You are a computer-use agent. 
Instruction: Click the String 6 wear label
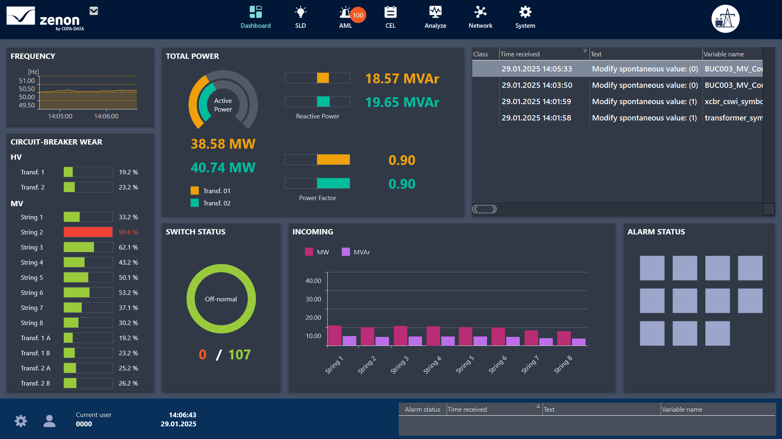tap(32, 292)
